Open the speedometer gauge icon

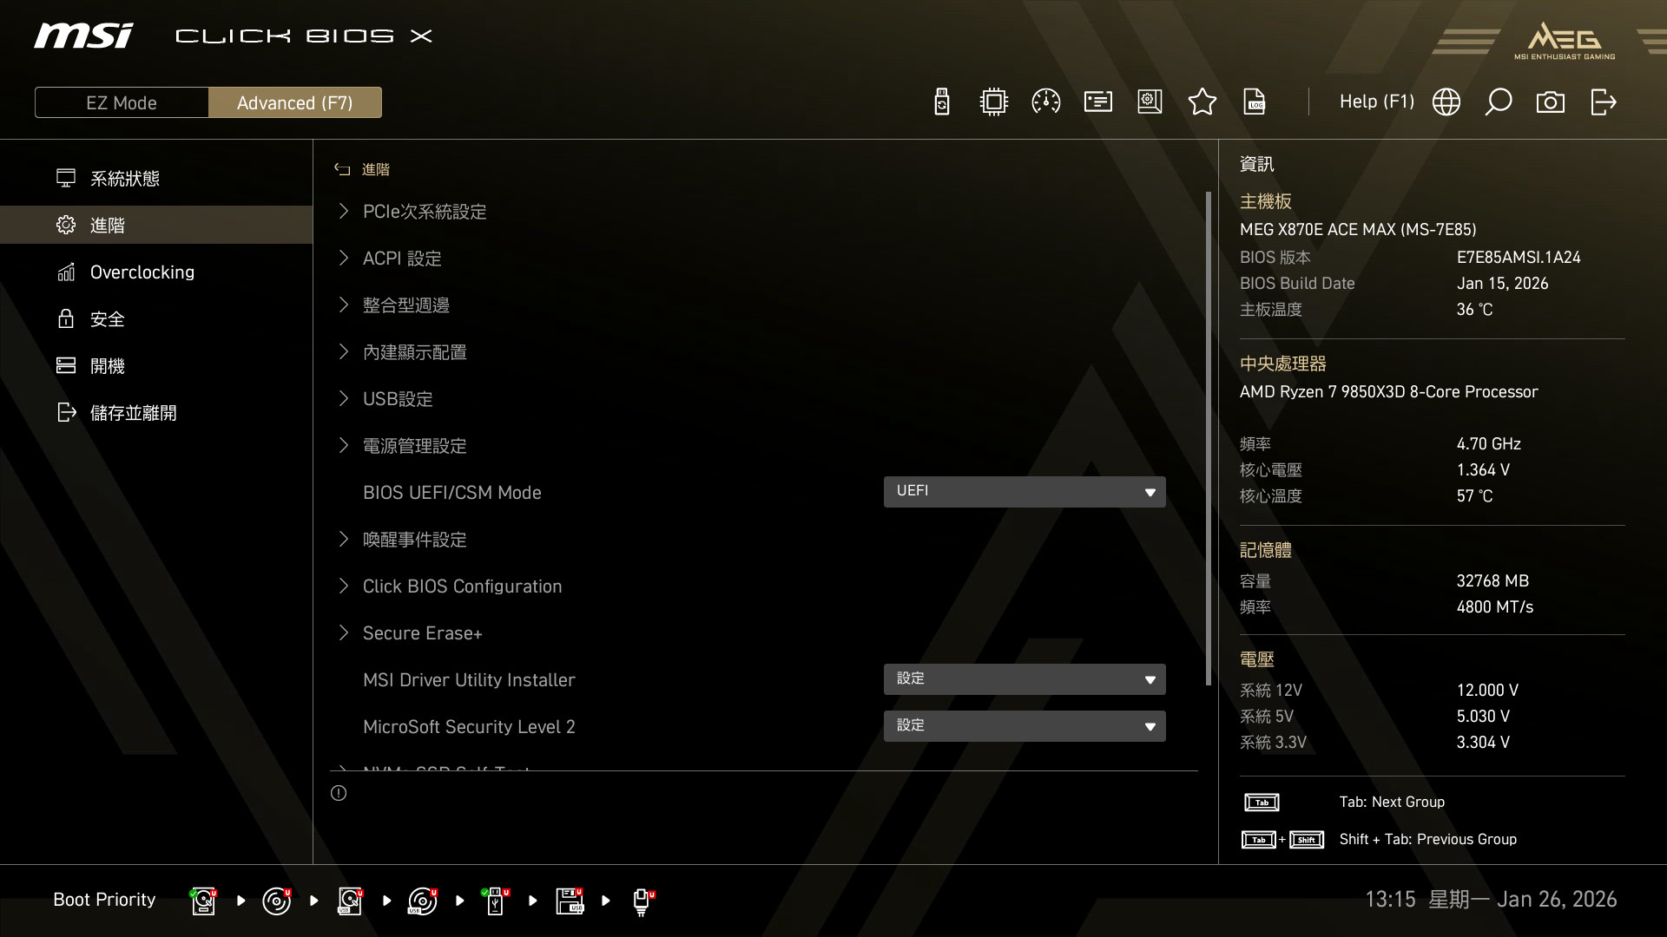click(1045, 102)
